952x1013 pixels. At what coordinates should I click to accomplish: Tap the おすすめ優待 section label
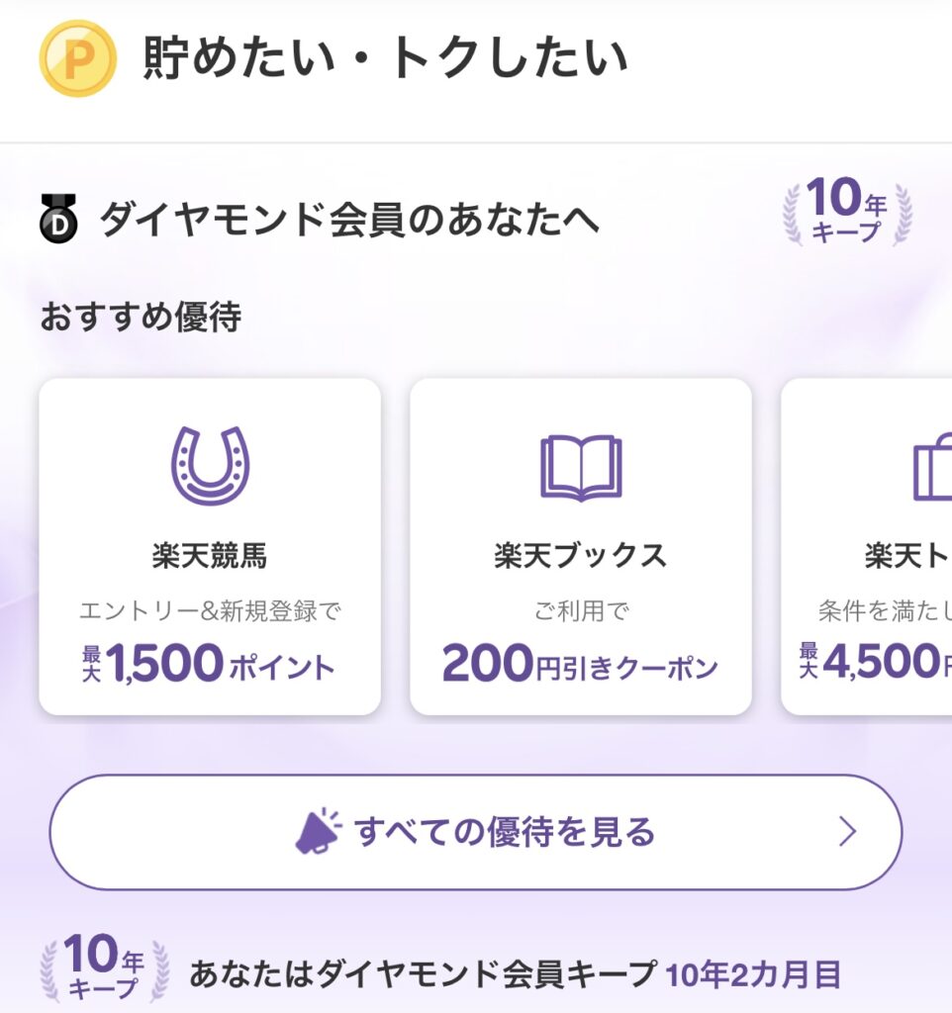pos(141,317)
